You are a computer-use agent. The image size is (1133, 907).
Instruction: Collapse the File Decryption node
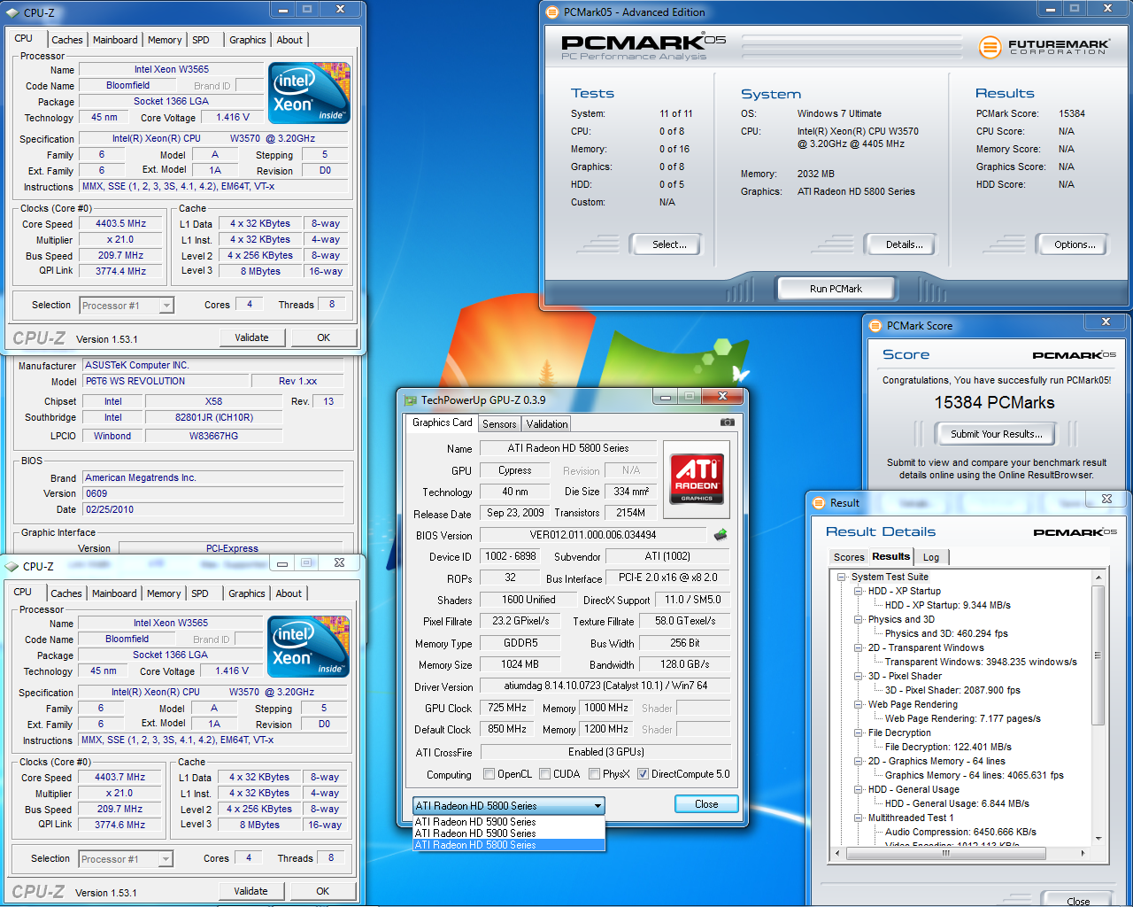click(x=858, y=733)
